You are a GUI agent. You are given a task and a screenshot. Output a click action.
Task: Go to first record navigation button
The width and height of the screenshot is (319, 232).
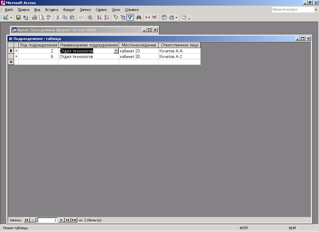26,220
